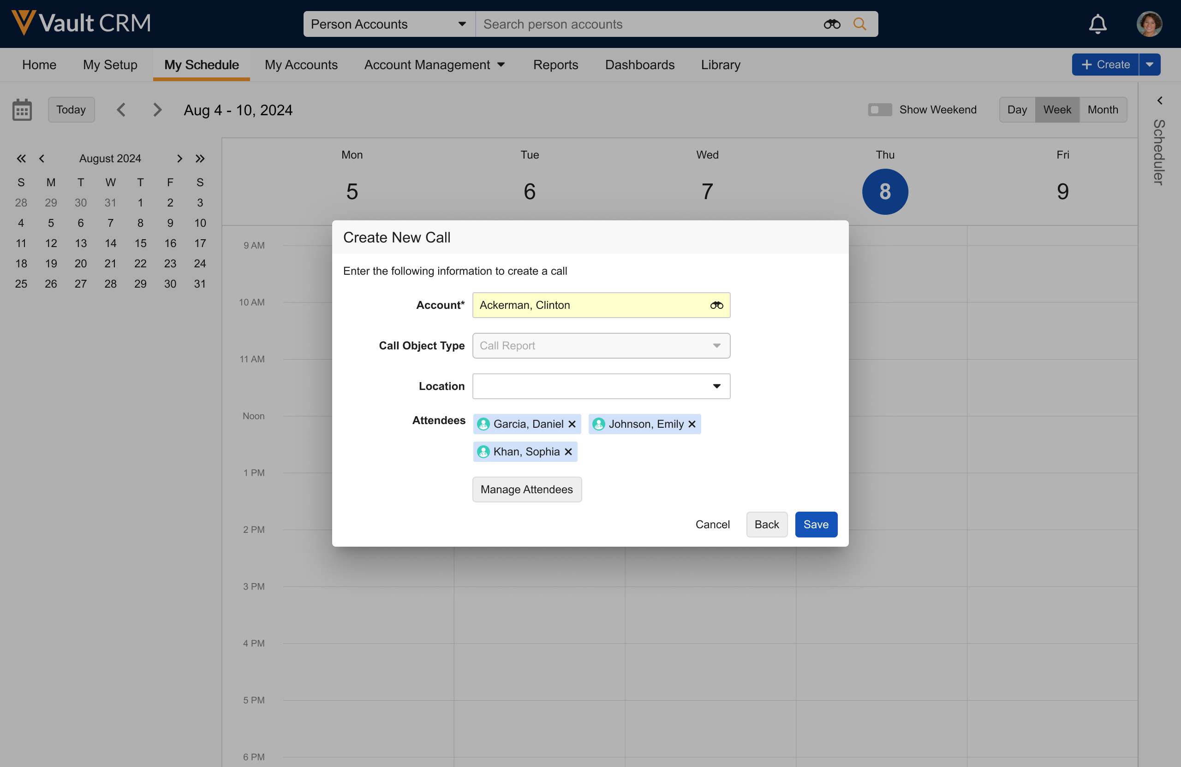Switch the calendar to Month view

point(1102,110)
